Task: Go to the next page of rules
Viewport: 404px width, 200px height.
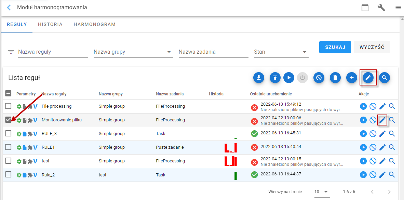Action: point(389,192)
